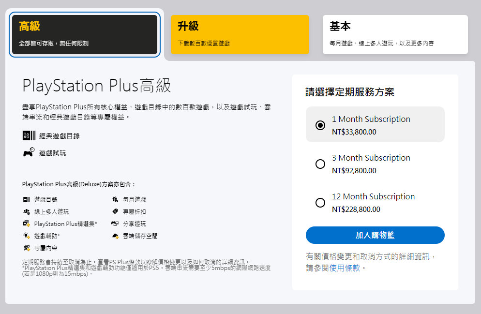Screen dimensions: 481x314
Task: Click the 經典遊戲目錄 feature label
Action: point(60,136)
